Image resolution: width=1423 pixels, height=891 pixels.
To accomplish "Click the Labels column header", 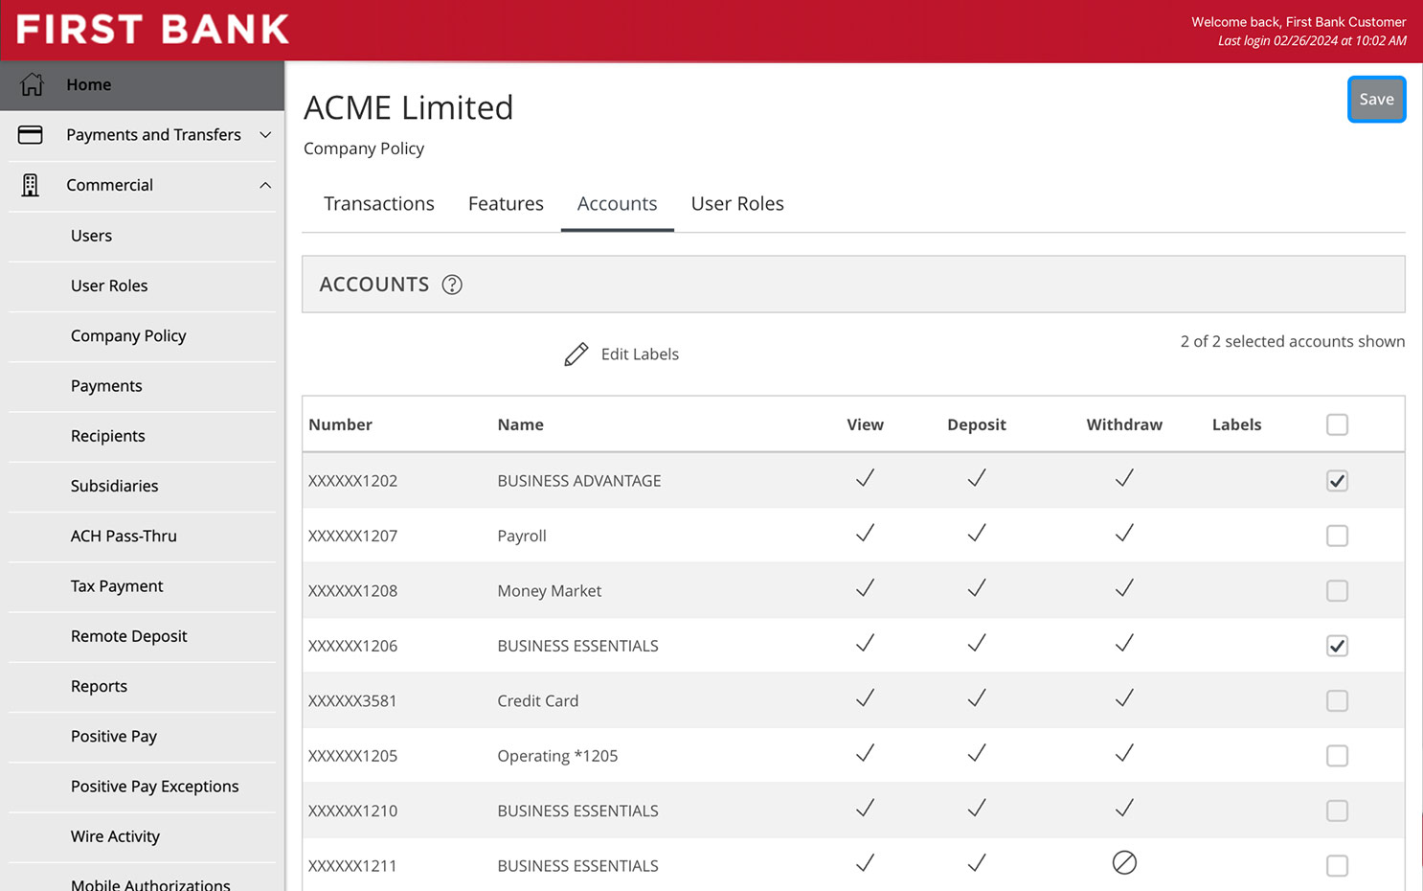I will 1236,424.
